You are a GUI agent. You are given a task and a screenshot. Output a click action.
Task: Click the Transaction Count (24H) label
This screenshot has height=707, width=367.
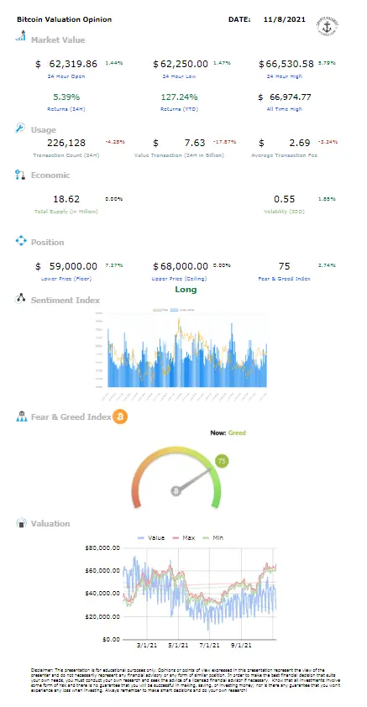(66, 155)
